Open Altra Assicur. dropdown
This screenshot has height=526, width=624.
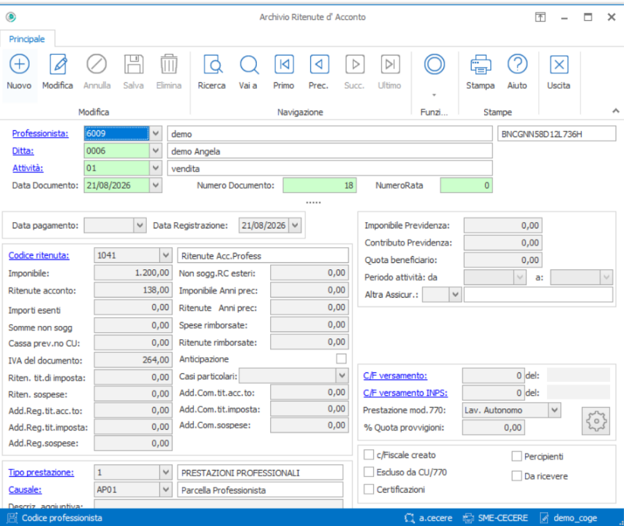click(x=456, y=295)
